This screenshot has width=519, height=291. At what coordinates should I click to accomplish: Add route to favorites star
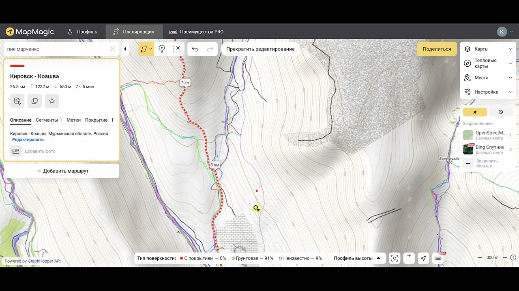[52, 101]
